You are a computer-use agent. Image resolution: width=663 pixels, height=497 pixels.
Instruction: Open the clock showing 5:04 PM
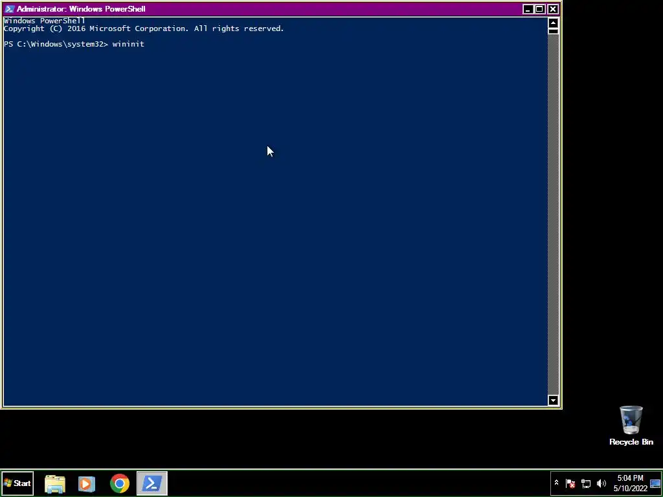pyautogui.click(x=631, y=483)
